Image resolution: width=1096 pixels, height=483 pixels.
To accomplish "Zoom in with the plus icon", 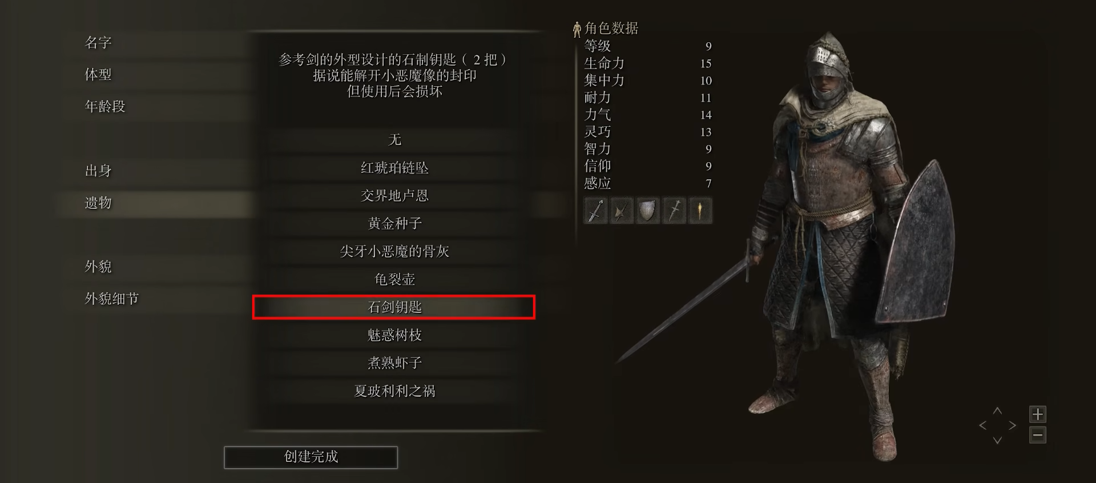I will click(x=1038, y=414).
